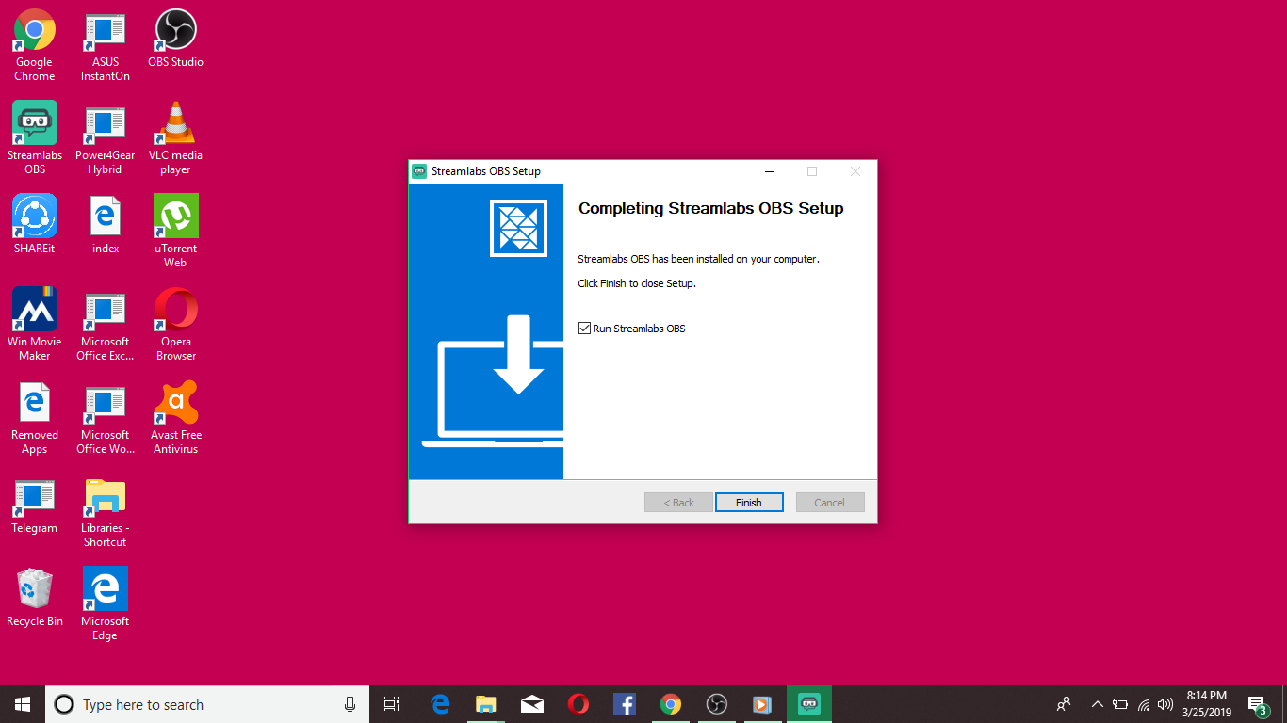Click the Power4Gear Hybrid desktop icon
The height and width of the screenshot is (723, 1287).
pyautogui.click(x=105, y=138)
